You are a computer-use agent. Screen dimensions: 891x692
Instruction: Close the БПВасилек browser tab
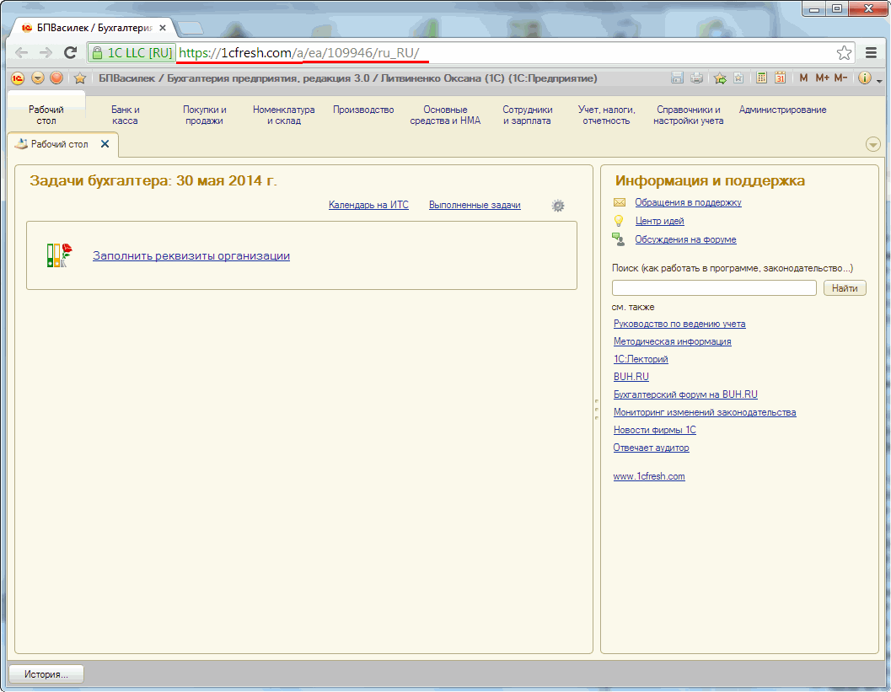163,28
